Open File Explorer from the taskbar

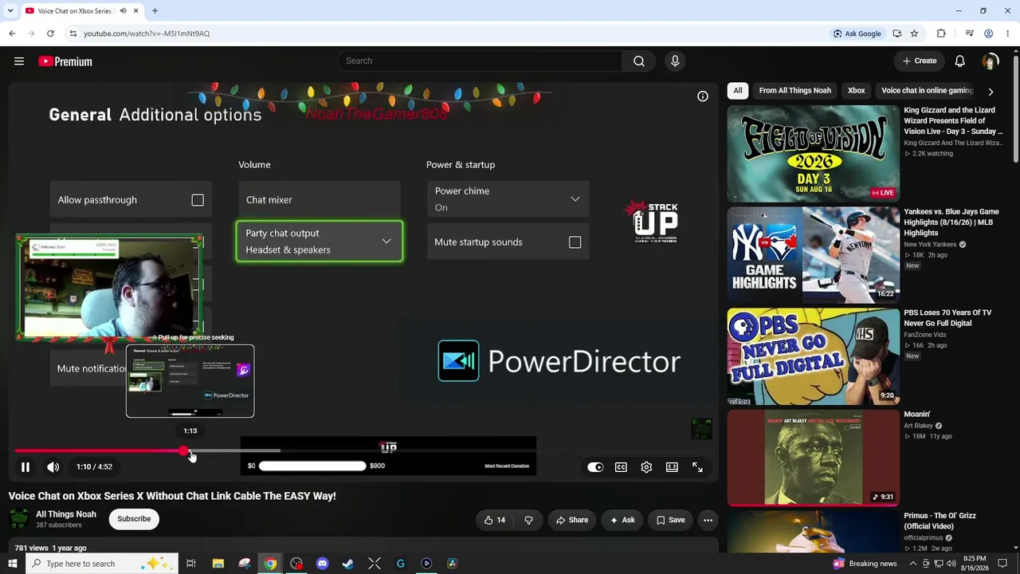tap(218, 564)
